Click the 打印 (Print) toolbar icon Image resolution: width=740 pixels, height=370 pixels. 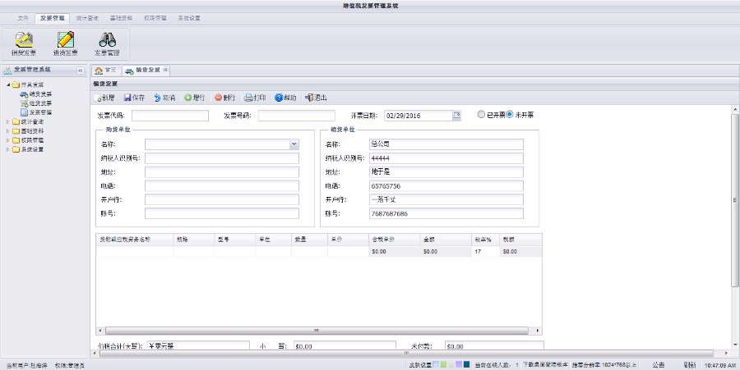pos(248,98)
